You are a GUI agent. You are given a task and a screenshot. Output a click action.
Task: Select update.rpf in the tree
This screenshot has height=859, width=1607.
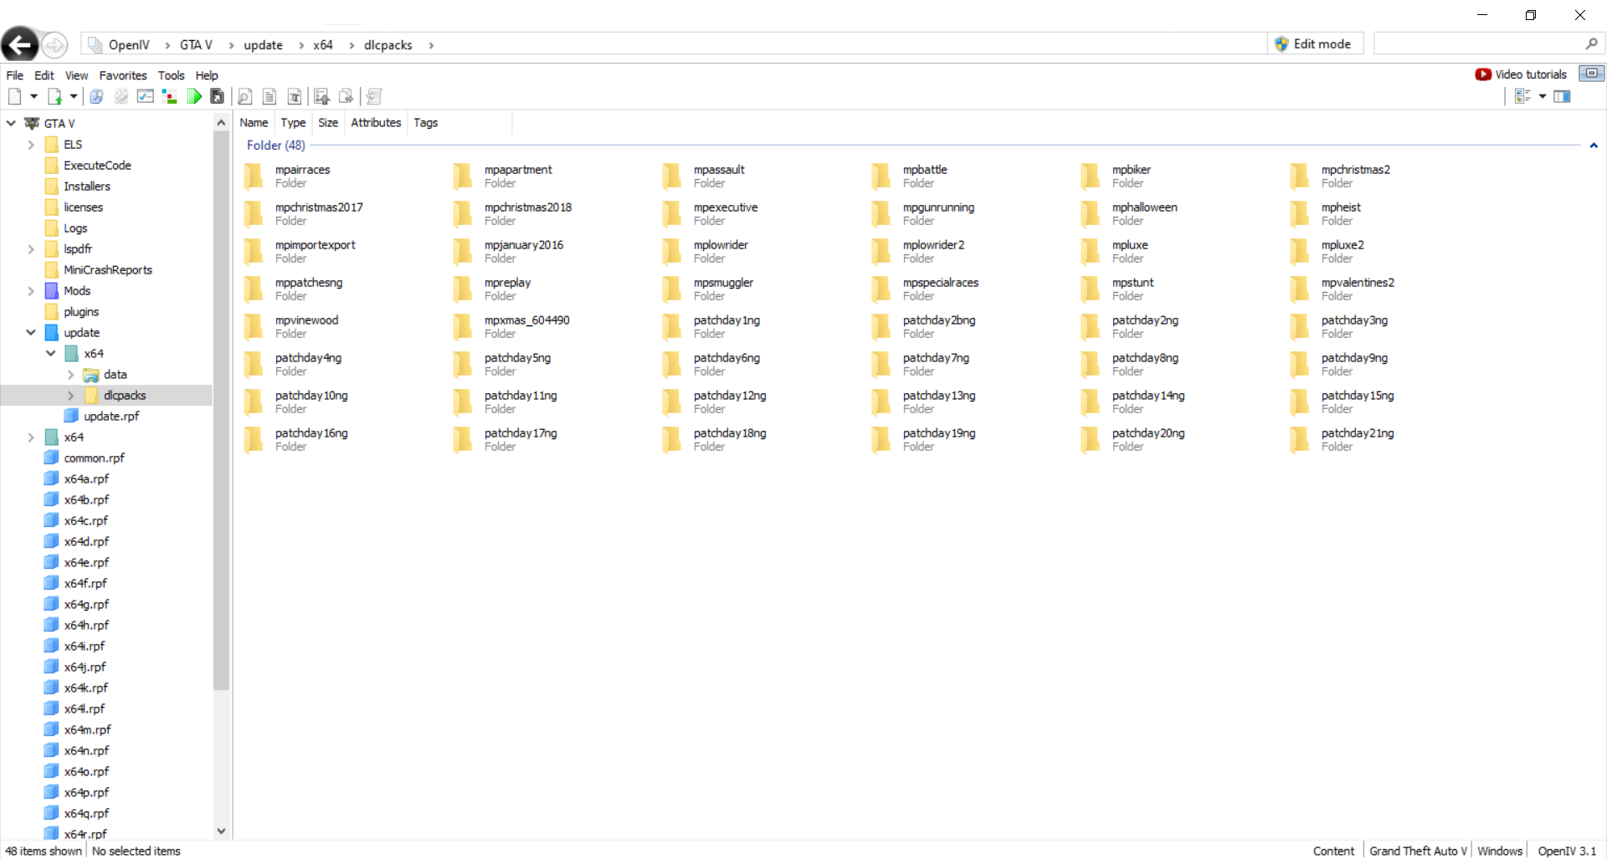pyautogui.click(x=111, y=417)
